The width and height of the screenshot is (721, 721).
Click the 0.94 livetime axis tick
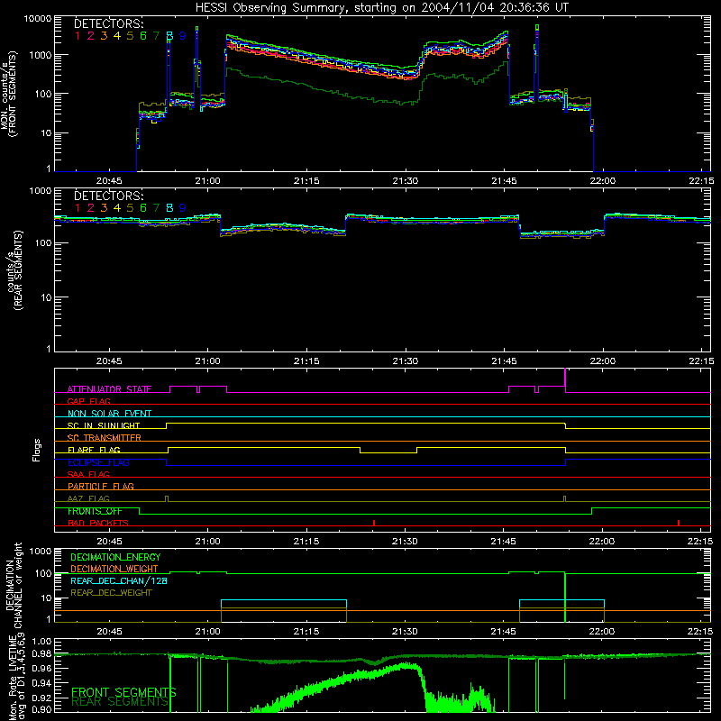41,683
